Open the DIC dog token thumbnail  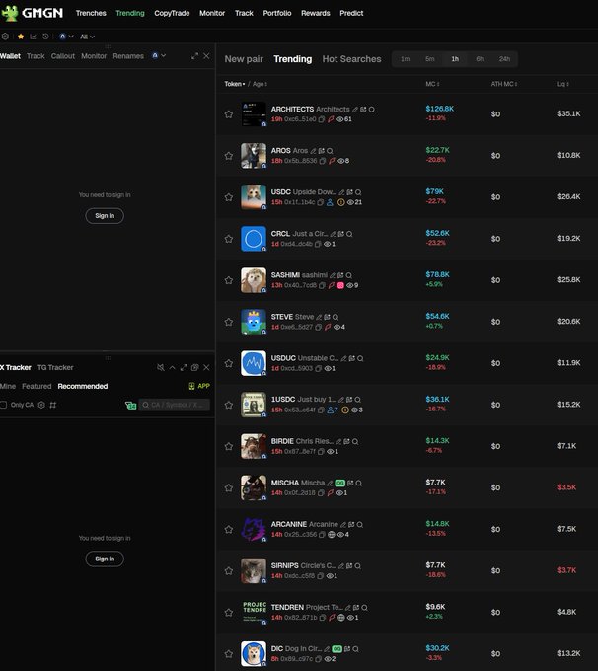click(x=253, y=654)
